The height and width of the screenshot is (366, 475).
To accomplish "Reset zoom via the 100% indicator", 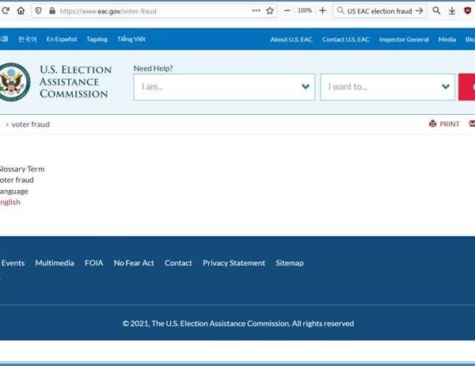I will coord(304,11).
